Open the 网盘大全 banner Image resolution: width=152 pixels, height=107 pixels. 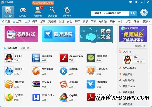pos(96,34)
